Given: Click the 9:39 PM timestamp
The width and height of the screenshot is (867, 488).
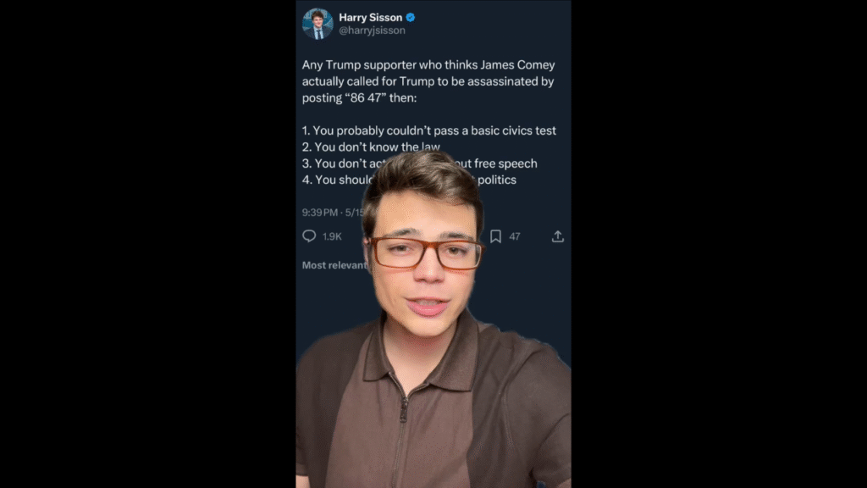Looking at the screenshot, I should tap(319, 213).
